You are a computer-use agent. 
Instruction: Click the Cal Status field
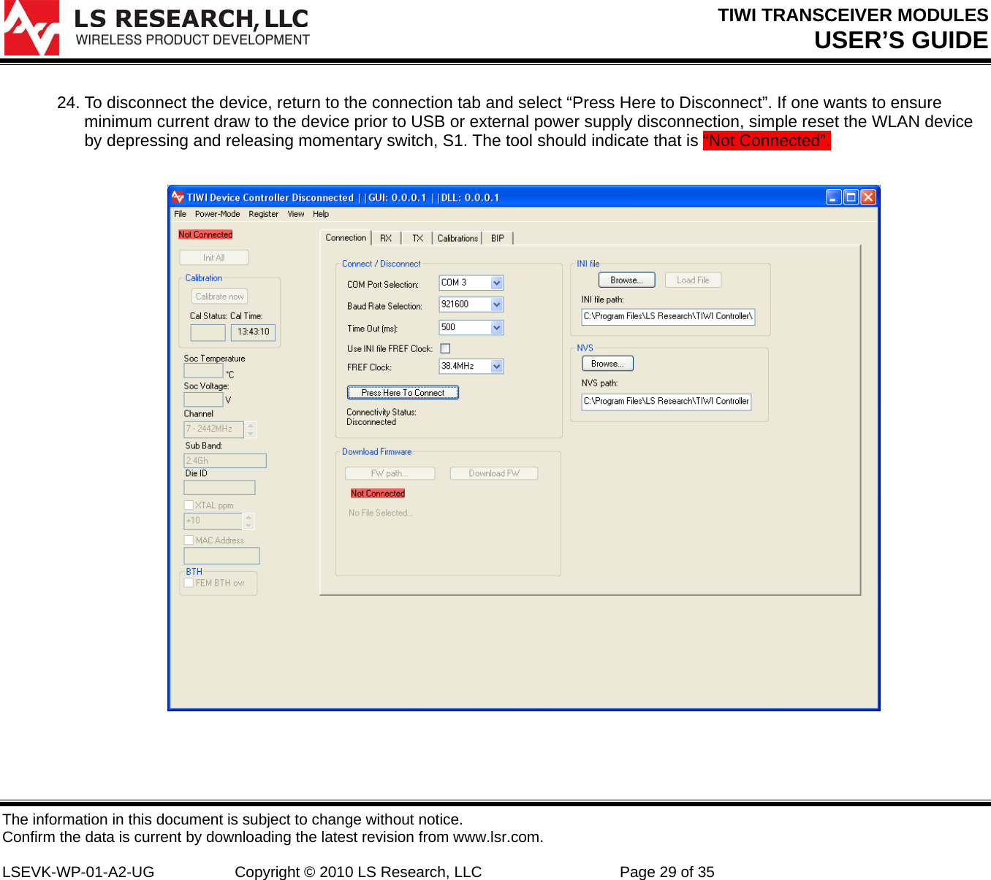208,332
